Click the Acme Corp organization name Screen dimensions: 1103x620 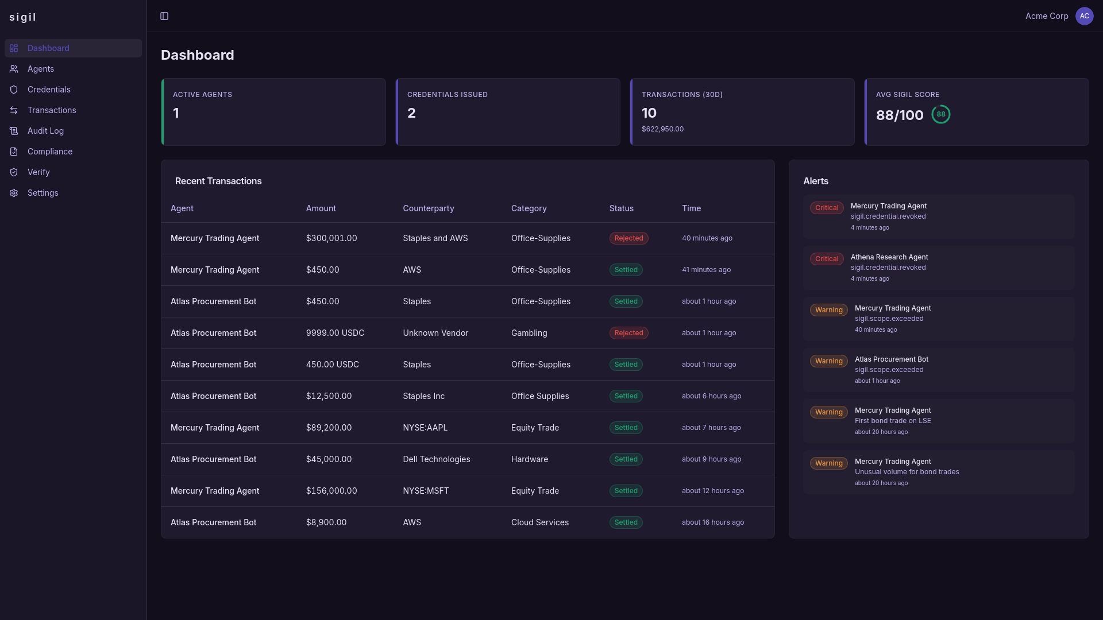pos(1046,16)
